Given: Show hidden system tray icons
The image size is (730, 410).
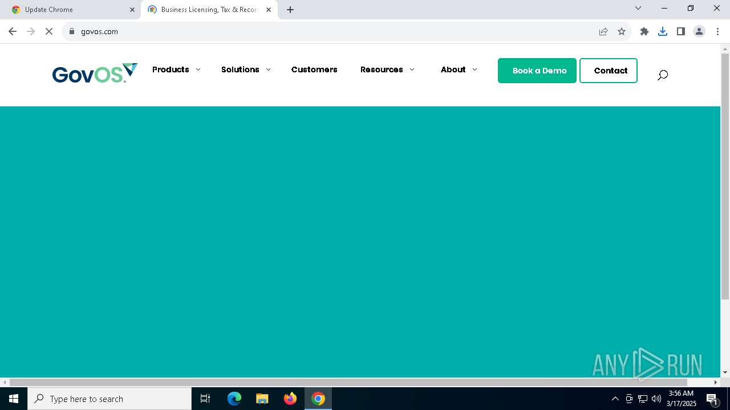Looking at the screenshot, I should pyautogui.click(x=615, y=399).
